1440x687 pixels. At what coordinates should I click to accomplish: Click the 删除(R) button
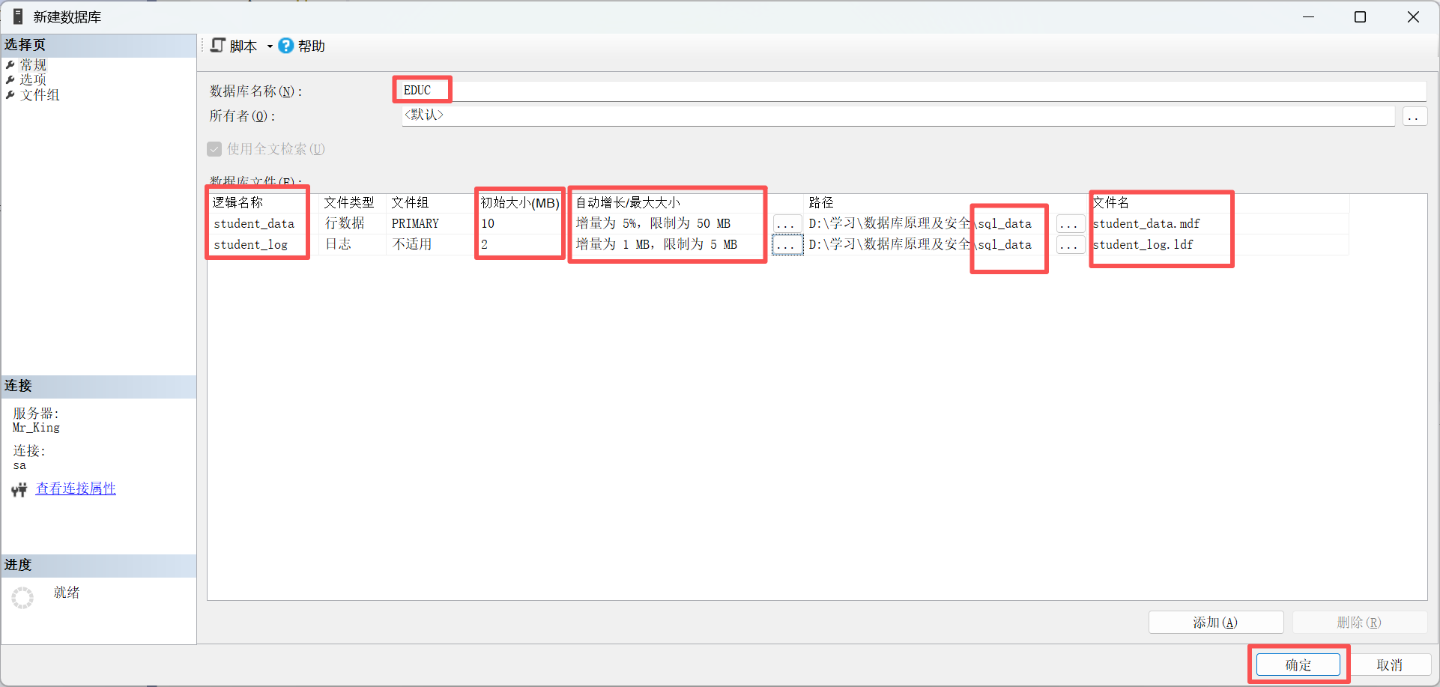pos(1360,622)
